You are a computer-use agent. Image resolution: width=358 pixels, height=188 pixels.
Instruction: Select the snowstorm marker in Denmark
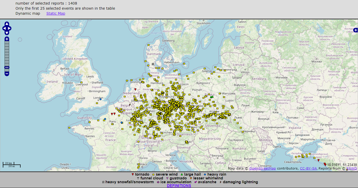pos(153,64)
